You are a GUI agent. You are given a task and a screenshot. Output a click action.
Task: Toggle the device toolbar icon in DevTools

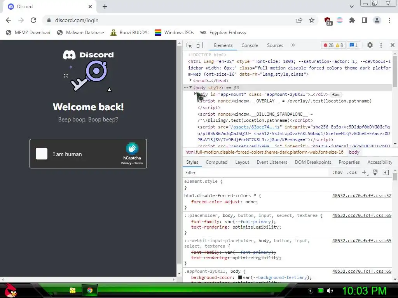199,45
